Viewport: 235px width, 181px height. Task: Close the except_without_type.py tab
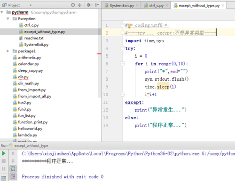pos(223,6)
